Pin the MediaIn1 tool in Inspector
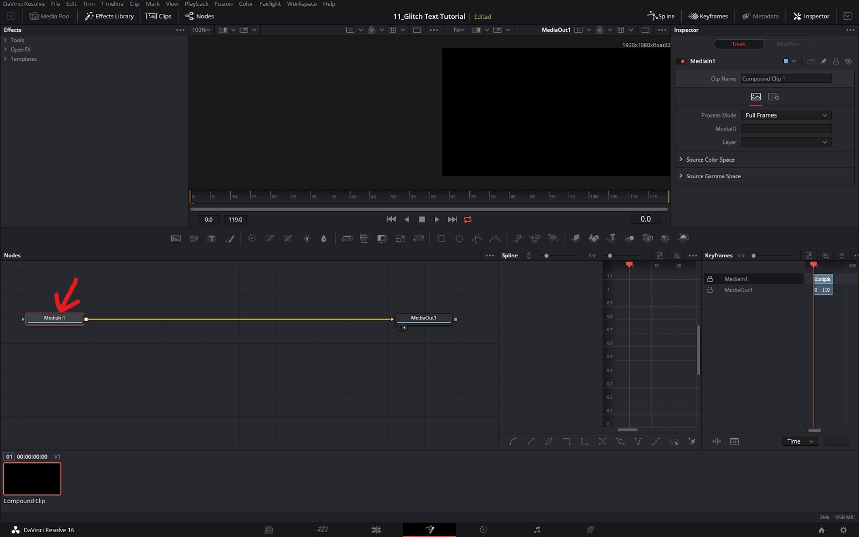This screenshot has width=859, height=537. coord(824,61)
